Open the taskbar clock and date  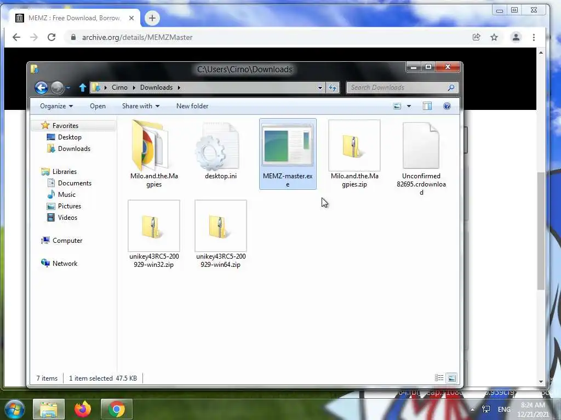[x=533, y=409]
